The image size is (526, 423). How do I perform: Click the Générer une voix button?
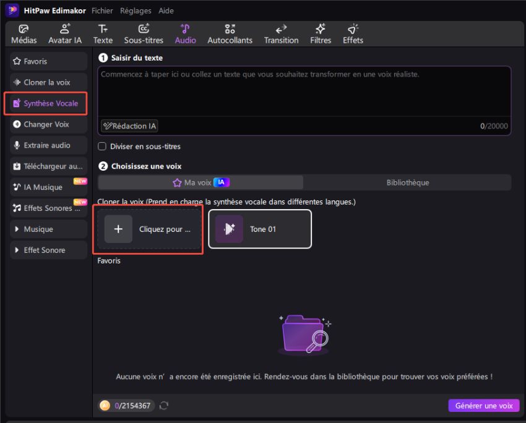(483, 406)
